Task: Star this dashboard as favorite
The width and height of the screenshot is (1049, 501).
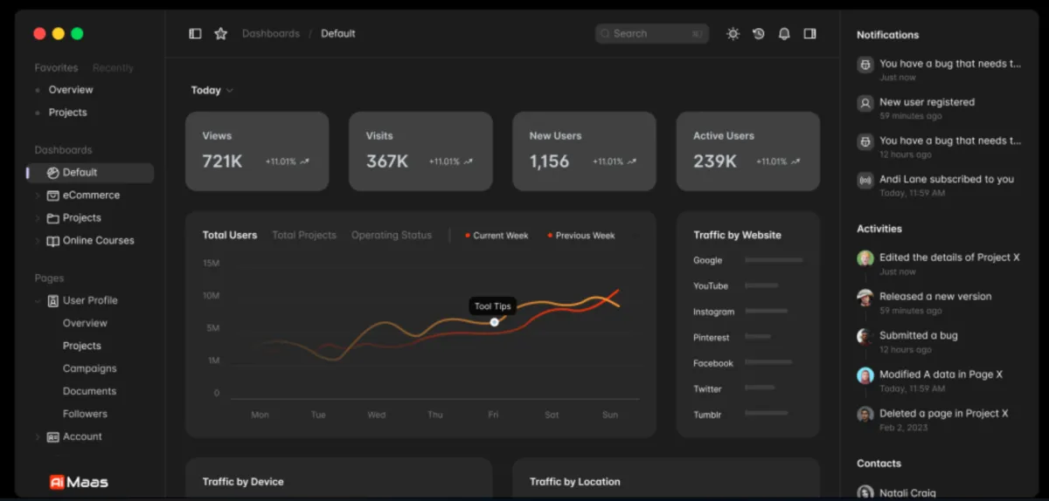Action: tap(221, 34)
